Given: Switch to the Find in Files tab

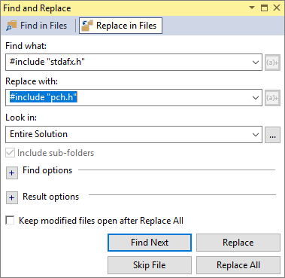Looking at the screenshot, I should pos(37,26).
